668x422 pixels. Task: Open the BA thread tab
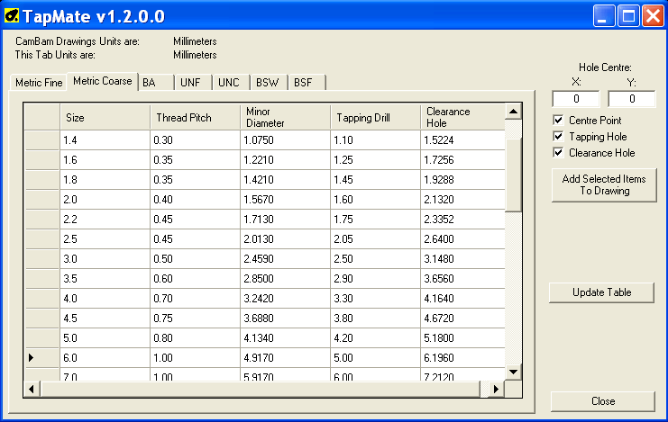tap(156, 83)
